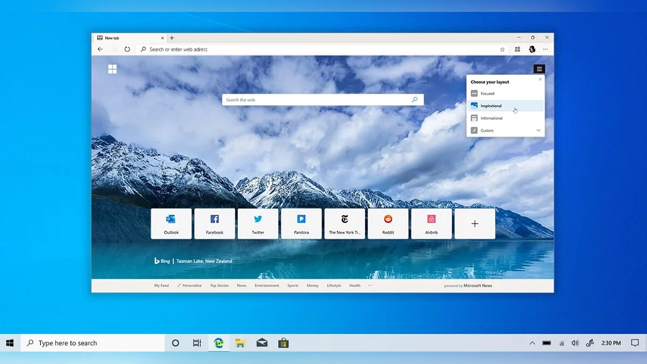Image resolution: width=647 pixels, height=364 pixels.
Task: Click Personalize in the news bar
Action: click(x=191, y=286)
